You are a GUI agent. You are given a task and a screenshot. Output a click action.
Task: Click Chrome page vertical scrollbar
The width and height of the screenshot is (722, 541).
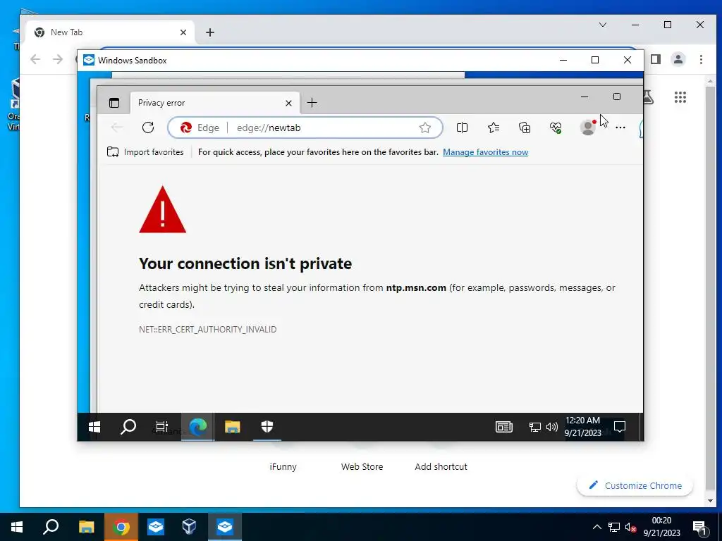(x=710, y=290)
